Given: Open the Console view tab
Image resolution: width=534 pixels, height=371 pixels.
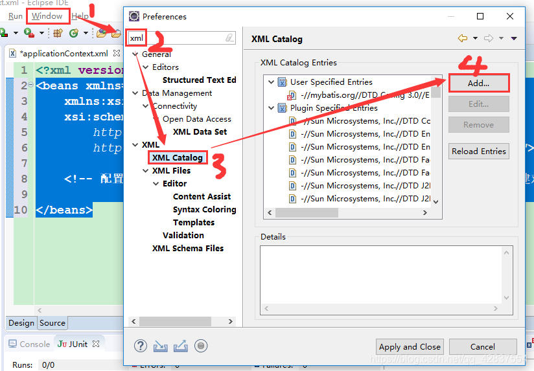Looking at the screenshot, I should point(29,344).
